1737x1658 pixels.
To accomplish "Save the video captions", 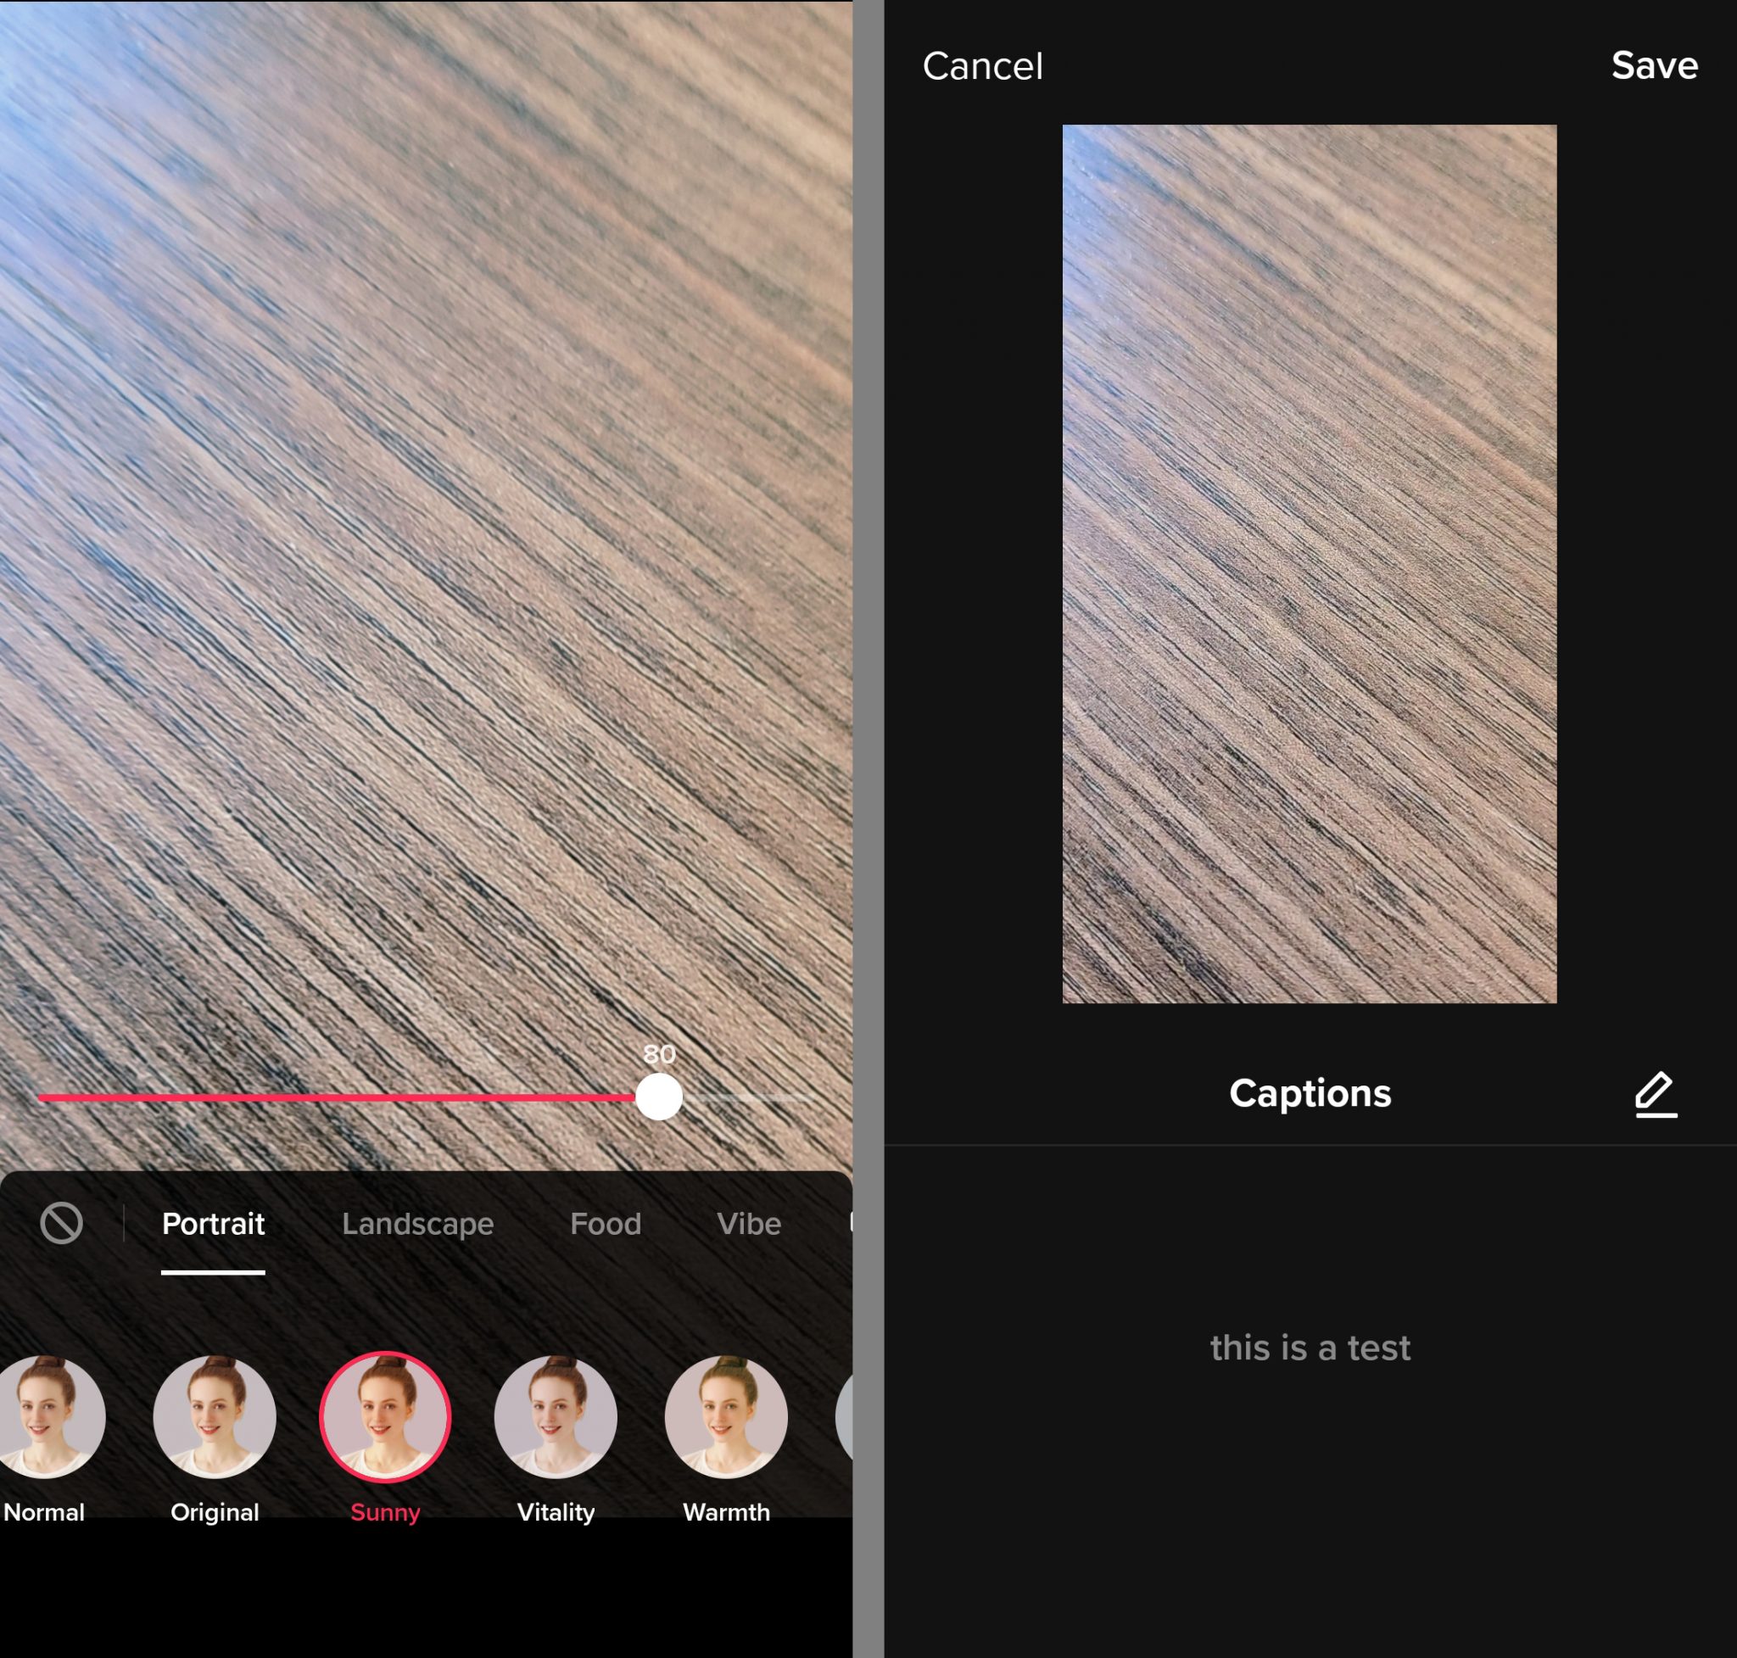I will (x=1655, y=65).
